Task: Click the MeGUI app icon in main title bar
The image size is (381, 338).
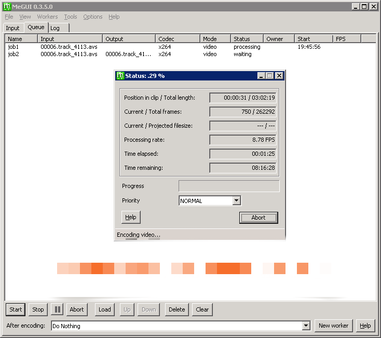Action: [x=7, y=7]
